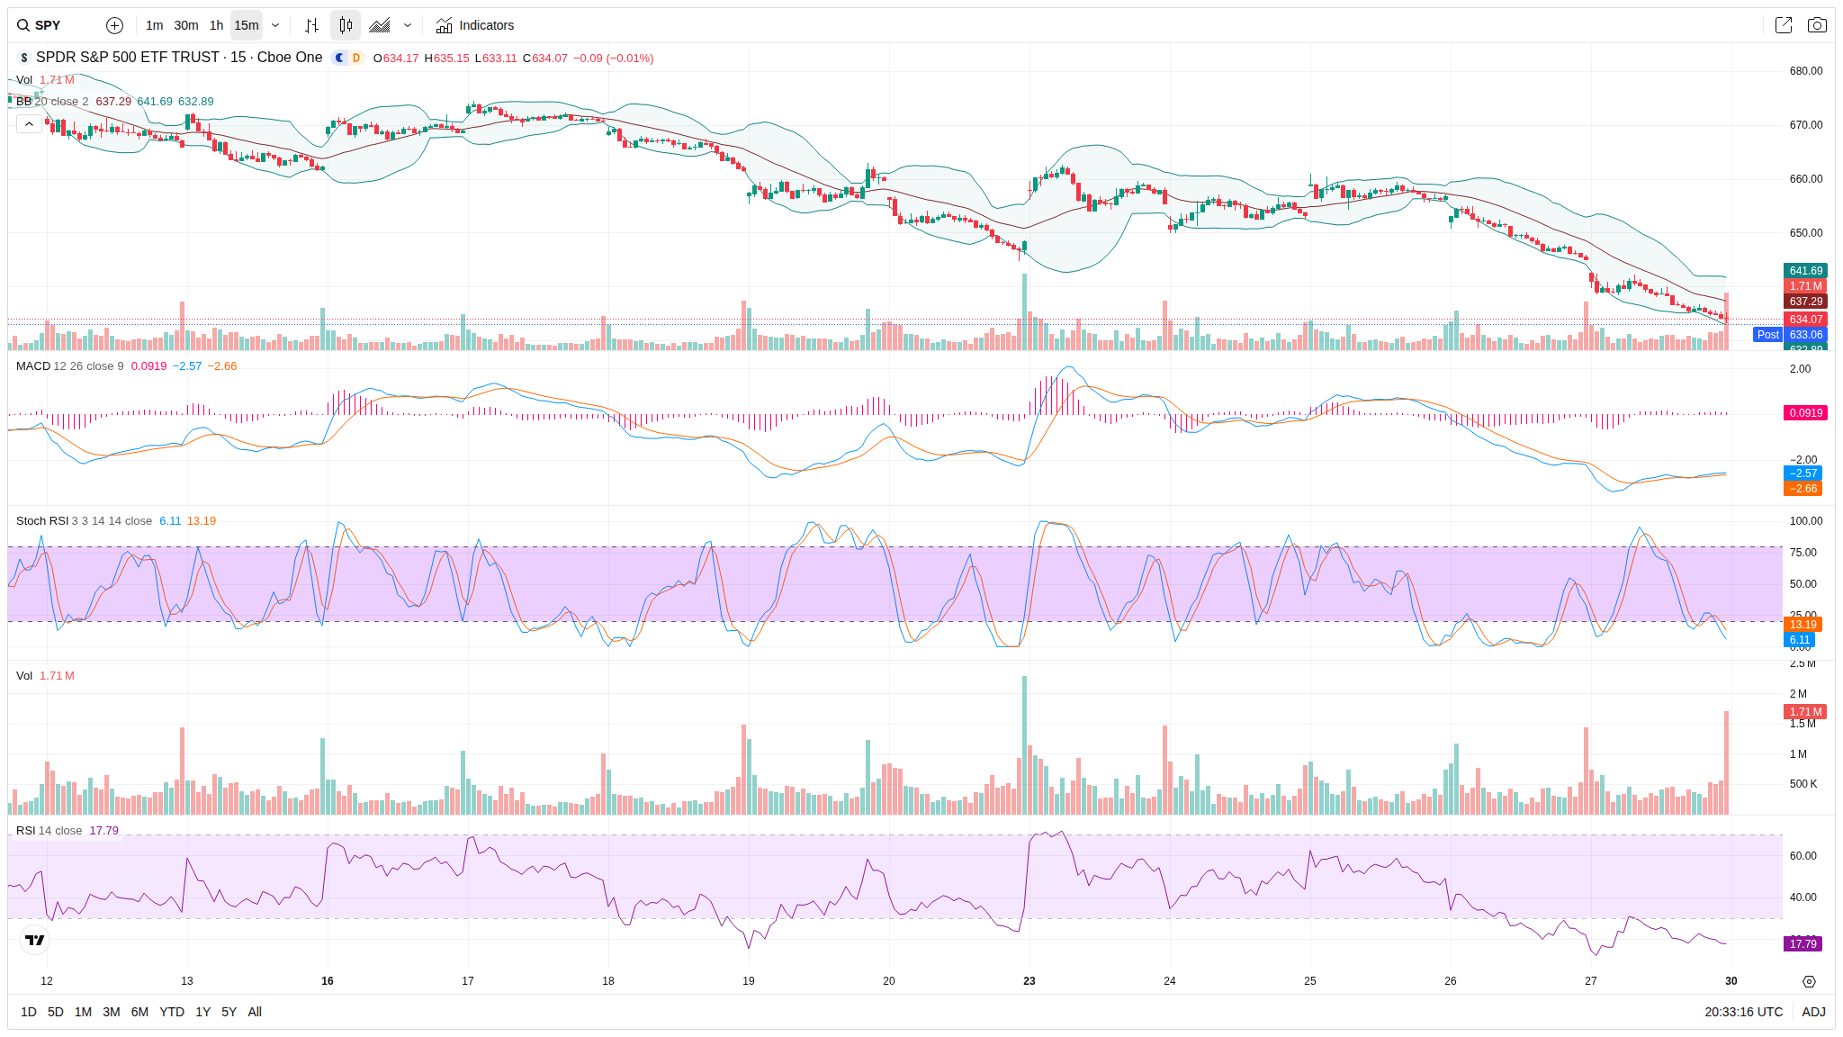The height and width of the screenshot is (1037, 1843).
Task: Click the TradingView logo badge
Action: click(x=34, y=940)
